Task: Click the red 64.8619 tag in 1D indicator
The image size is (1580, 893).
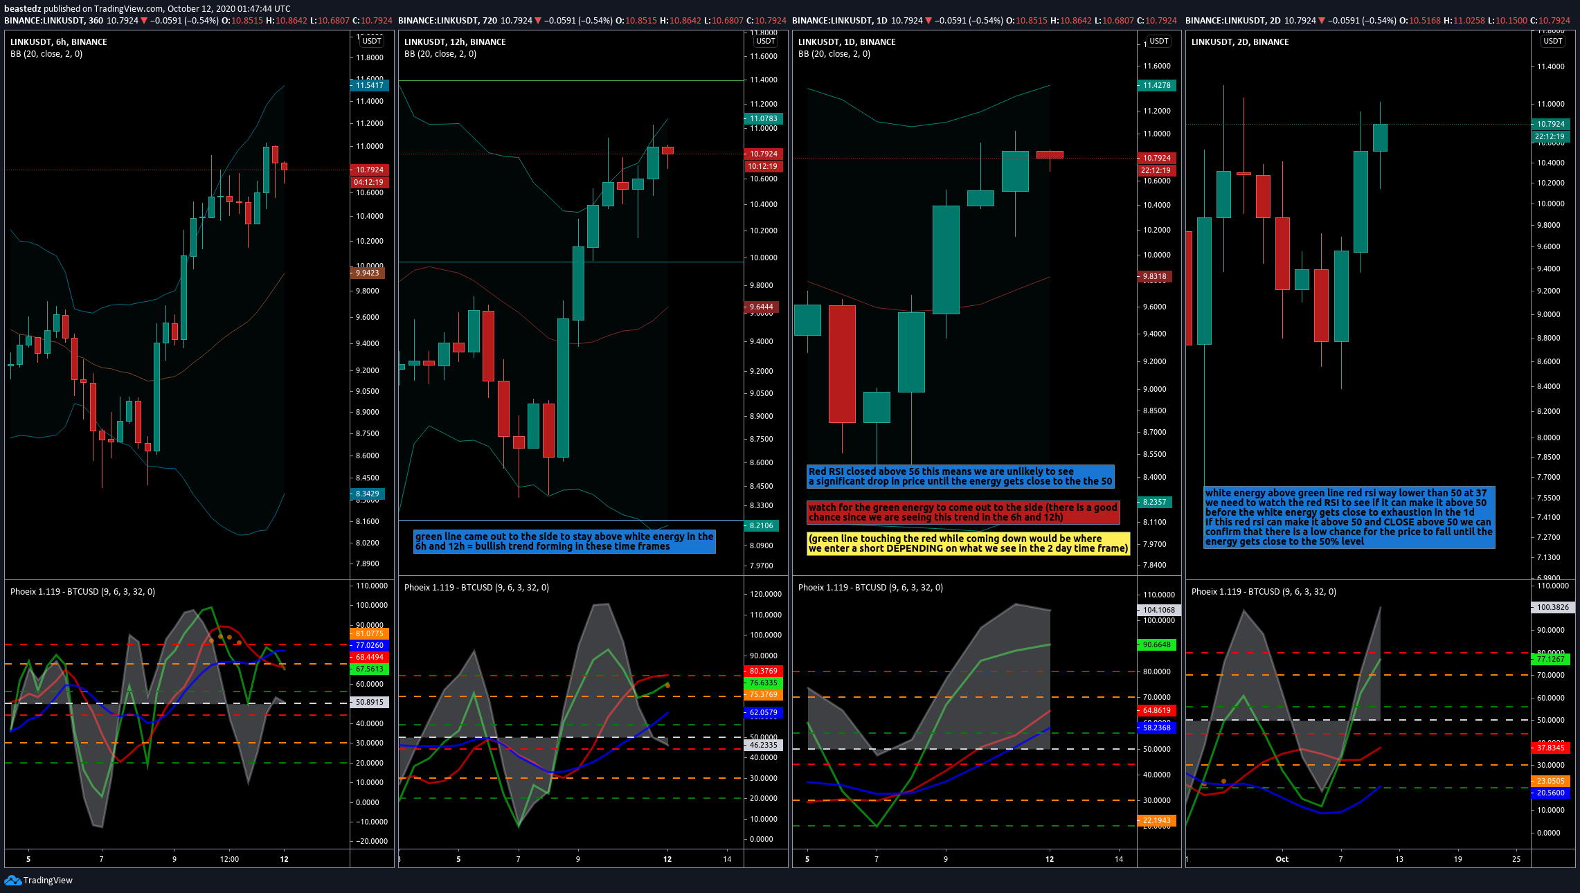Action: coord(1157,710)
